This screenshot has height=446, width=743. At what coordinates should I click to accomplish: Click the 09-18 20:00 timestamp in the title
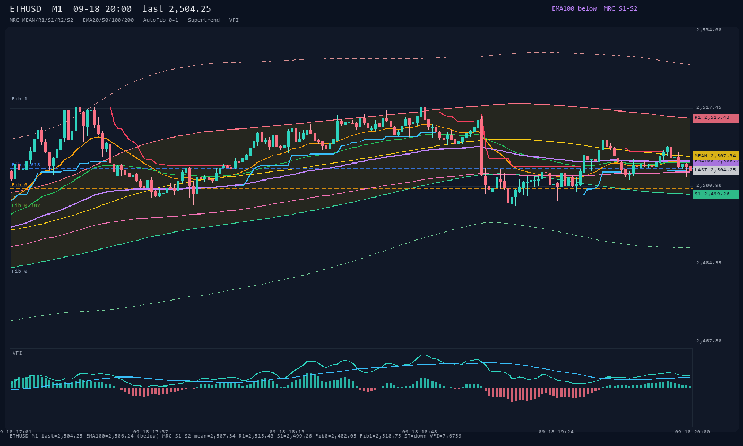coord(102,9)
